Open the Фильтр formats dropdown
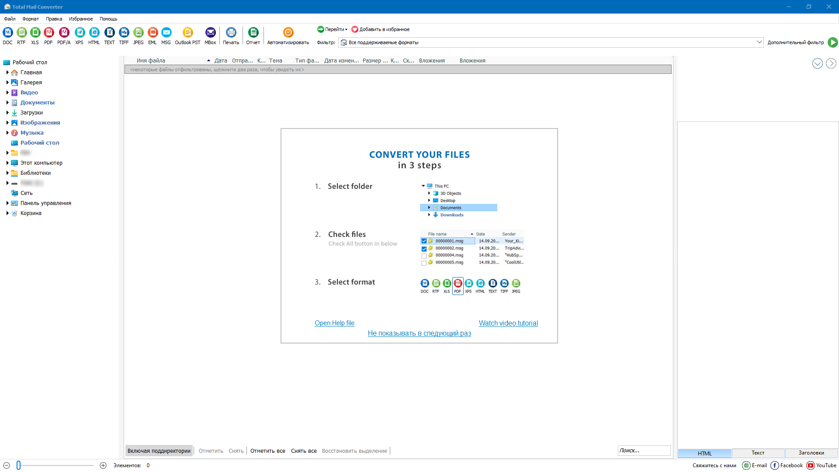 click(759, 42)
